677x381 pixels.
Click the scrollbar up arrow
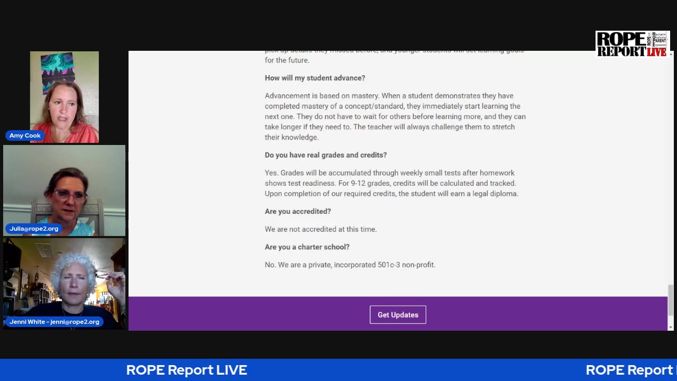(671, 53)
